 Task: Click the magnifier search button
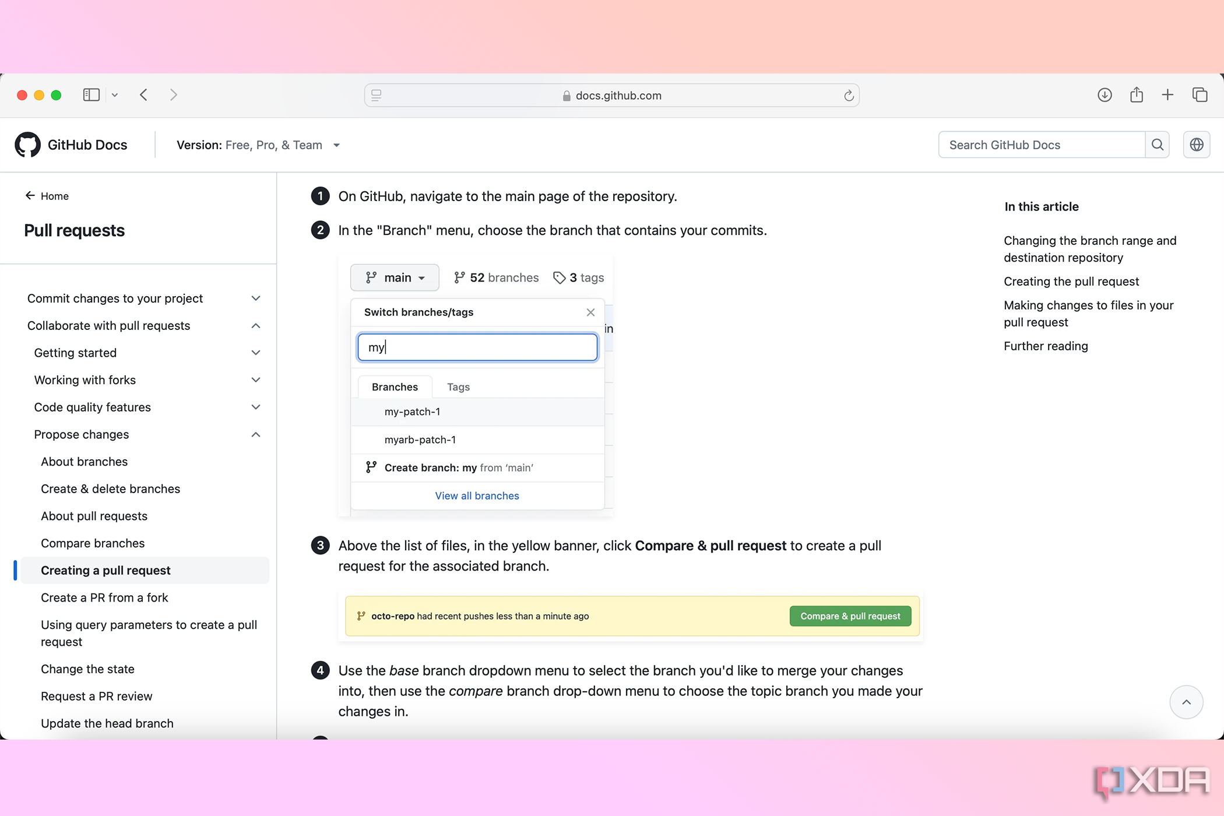coord(1158,145)
